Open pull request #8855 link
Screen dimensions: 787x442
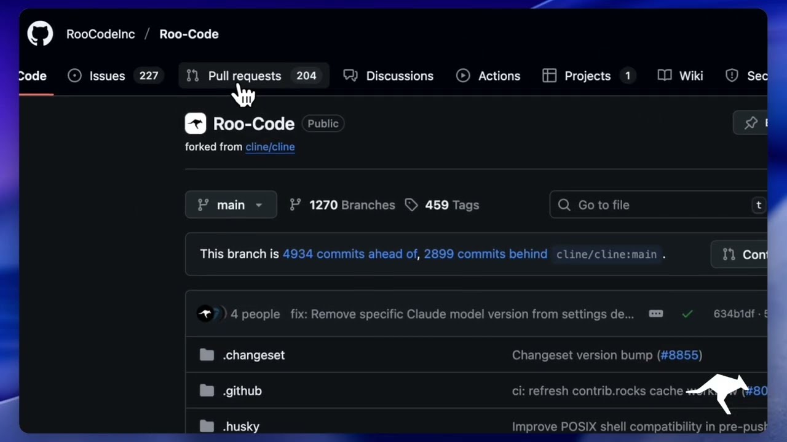[x=679, y=355]
